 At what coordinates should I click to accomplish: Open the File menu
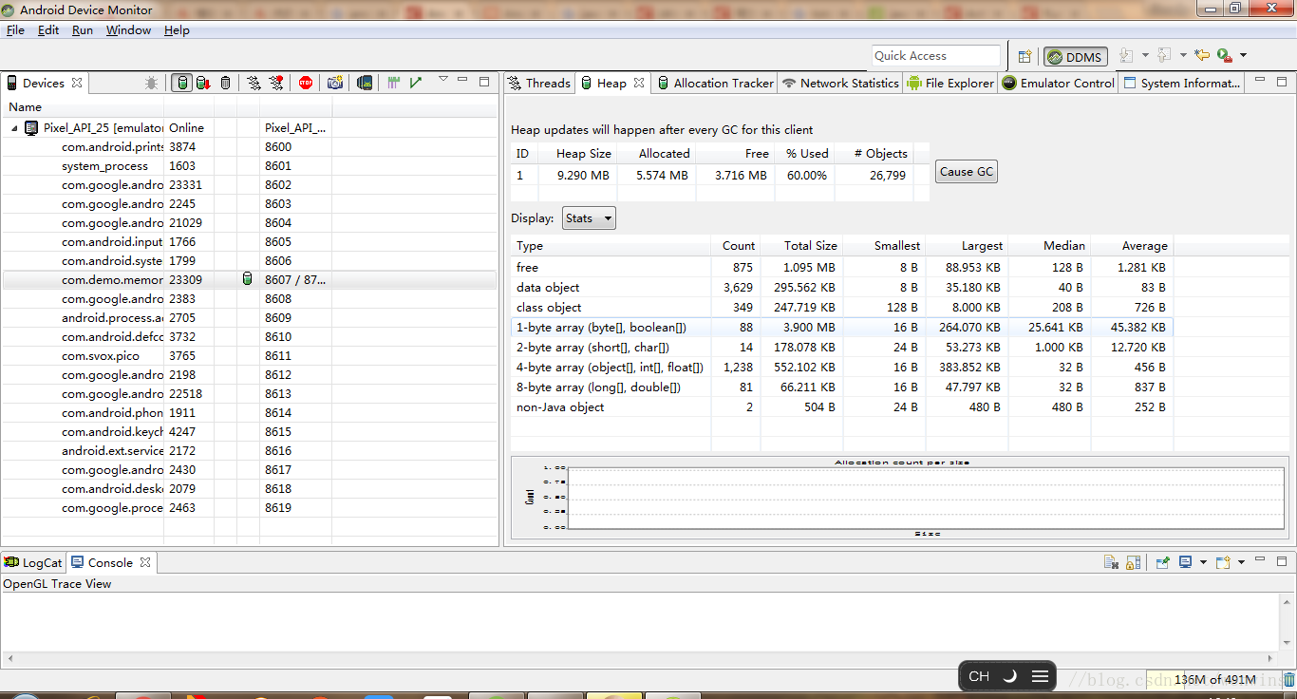[x=15, y=30]
